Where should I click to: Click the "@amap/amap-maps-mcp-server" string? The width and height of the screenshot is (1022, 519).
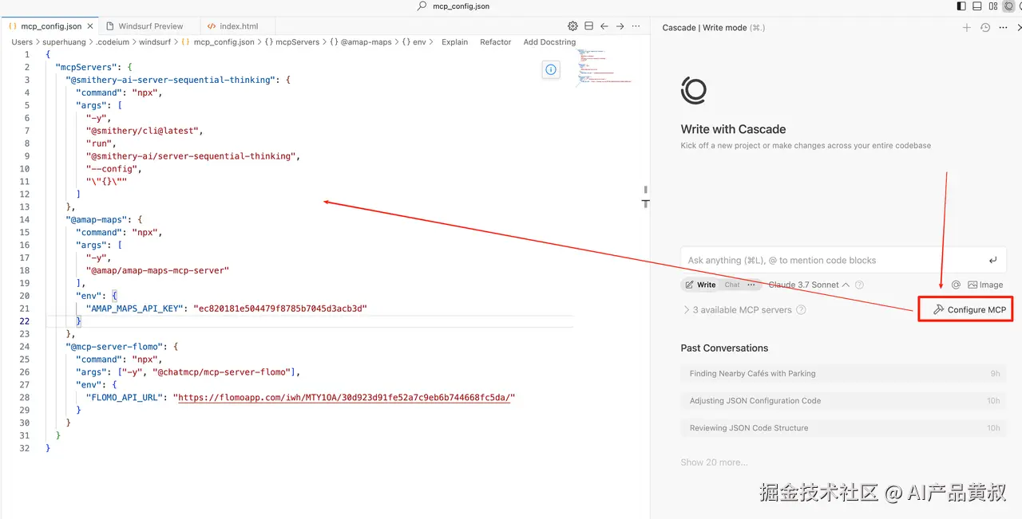(x=157, y=270)
